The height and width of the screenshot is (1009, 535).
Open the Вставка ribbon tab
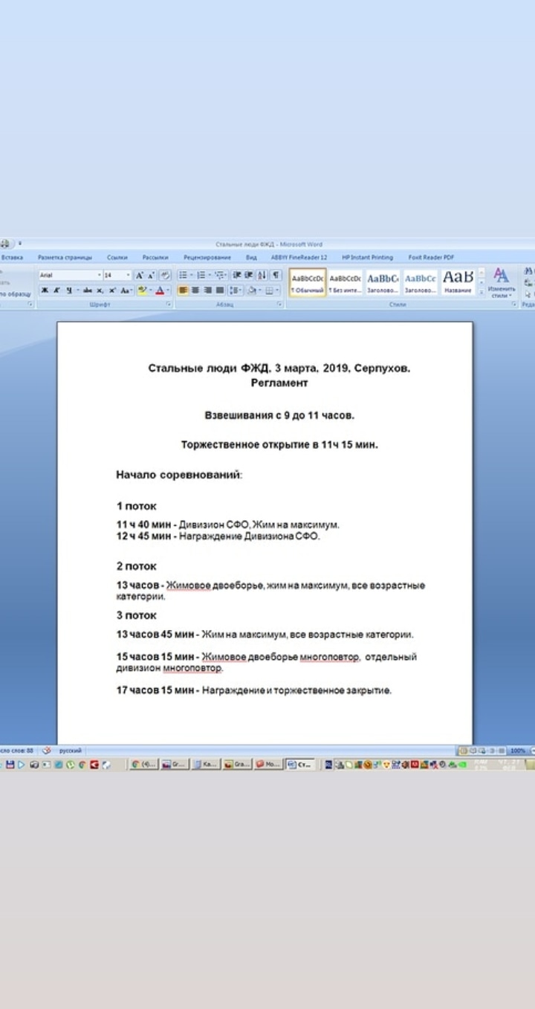(x=12, y=257)
